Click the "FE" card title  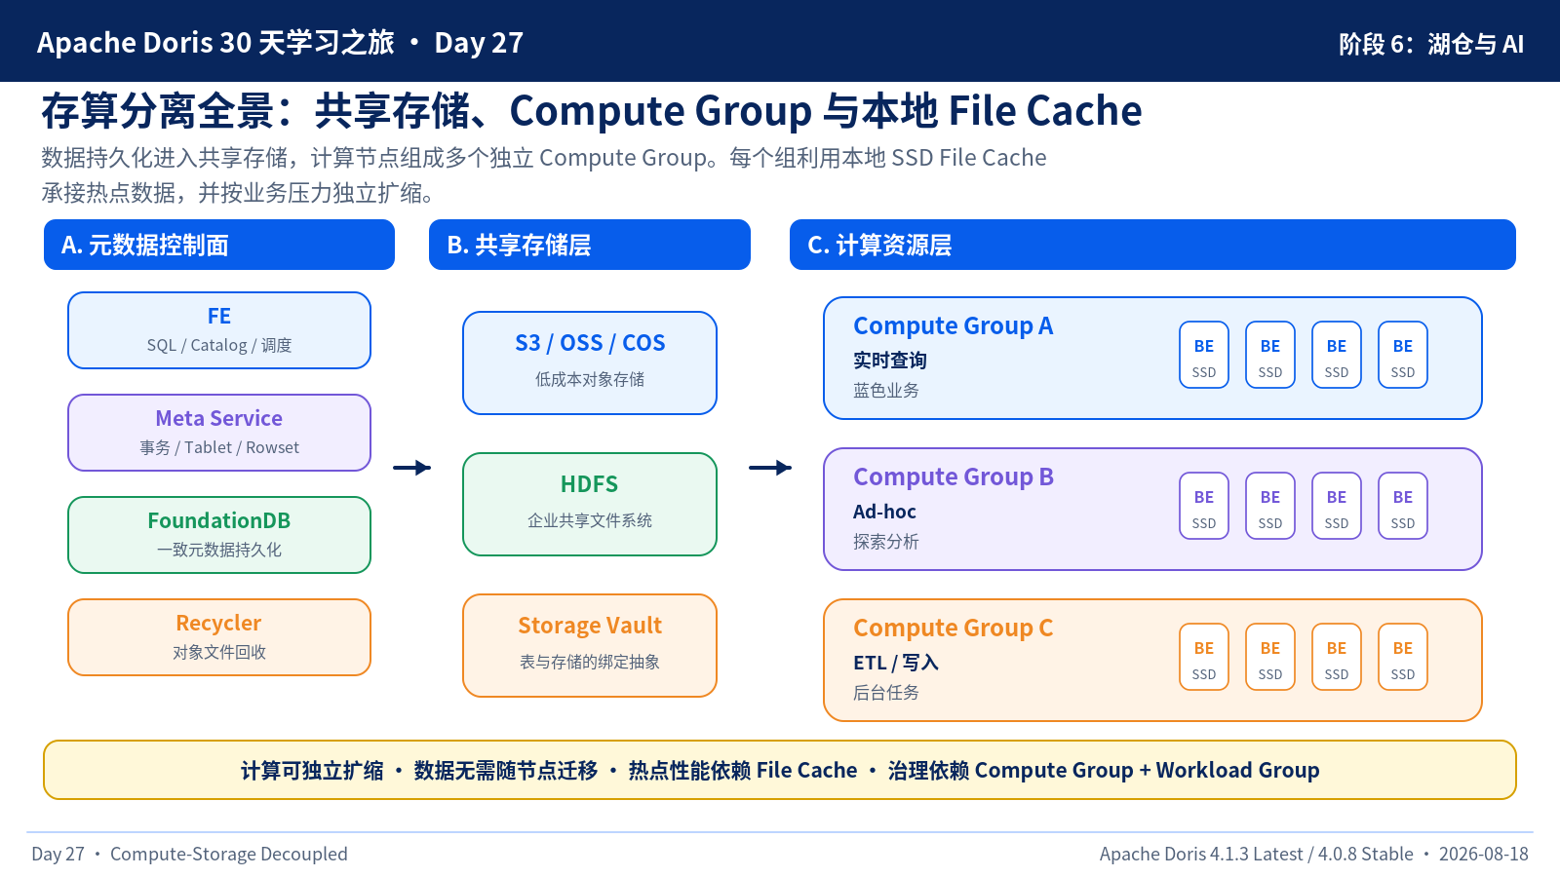click(x=219, y=316)
